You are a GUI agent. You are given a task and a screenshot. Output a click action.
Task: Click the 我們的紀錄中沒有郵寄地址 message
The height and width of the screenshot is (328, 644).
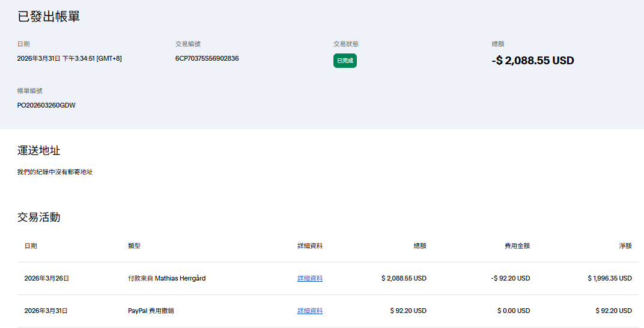(55, 172)
